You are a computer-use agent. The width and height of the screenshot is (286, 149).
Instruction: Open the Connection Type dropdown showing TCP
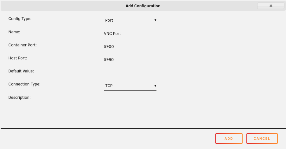130,86
